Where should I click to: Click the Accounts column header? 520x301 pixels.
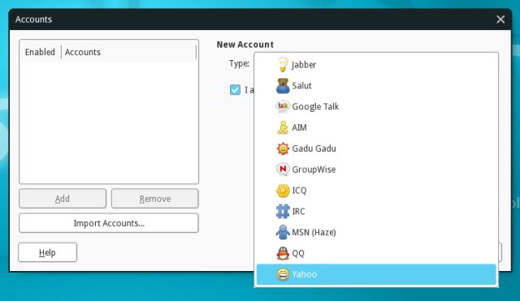pyautogui.click(x=128, y=52)
